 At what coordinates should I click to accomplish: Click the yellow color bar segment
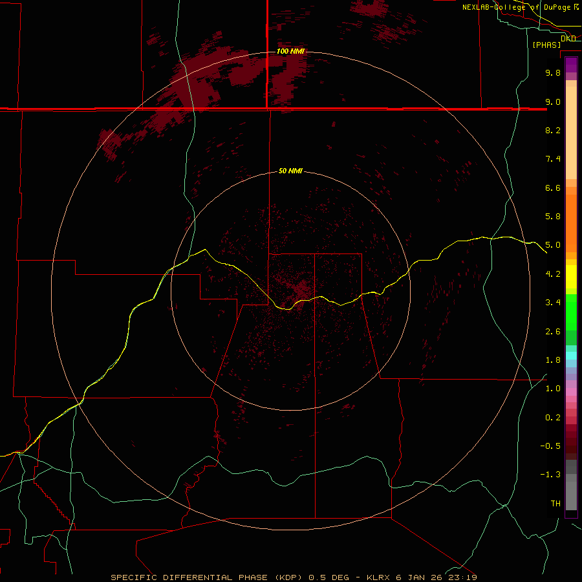point(571,277)
